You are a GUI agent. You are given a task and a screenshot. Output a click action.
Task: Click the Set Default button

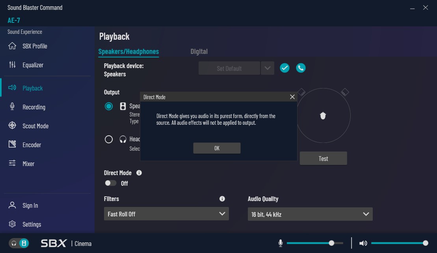click(229, 68)
